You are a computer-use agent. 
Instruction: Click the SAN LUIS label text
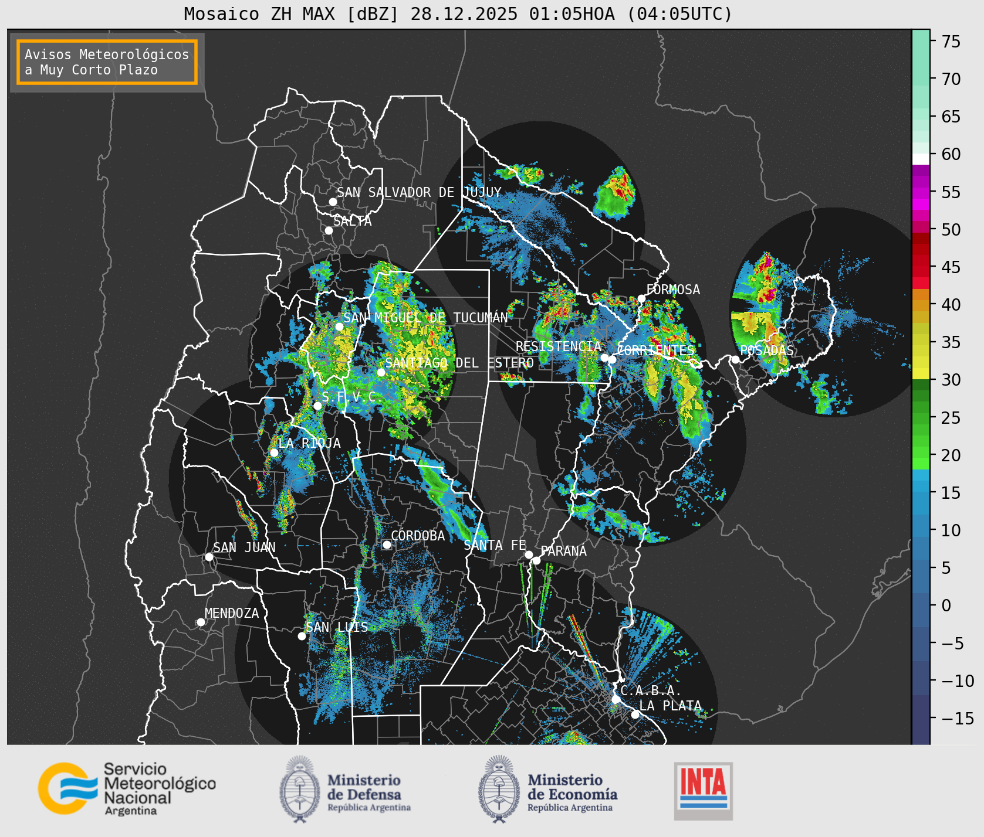point(337,627)
